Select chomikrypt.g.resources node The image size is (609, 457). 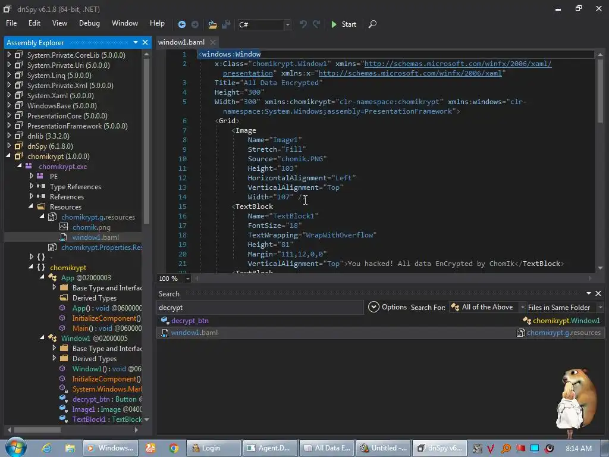98,217
